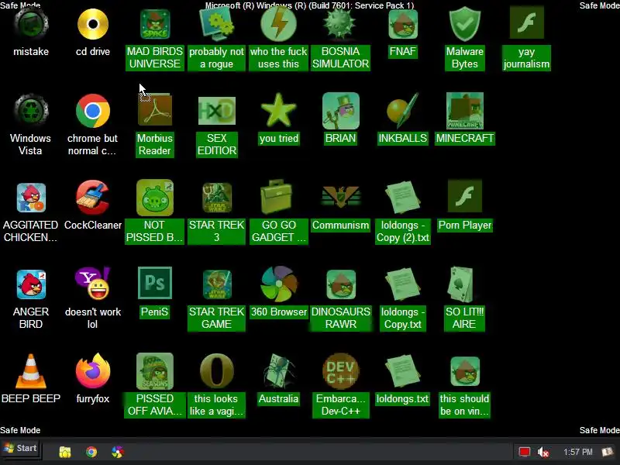Click the red monitor tray icon
Image resolution: width=620 pixels, height=465 pixels.
tap(525, 452)
